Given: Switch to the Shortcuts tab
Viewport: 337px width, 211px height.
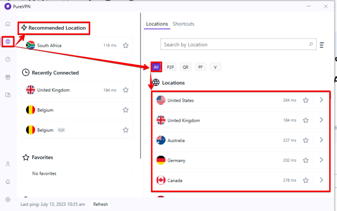Looking at the screenshot, I should point(183,24).
